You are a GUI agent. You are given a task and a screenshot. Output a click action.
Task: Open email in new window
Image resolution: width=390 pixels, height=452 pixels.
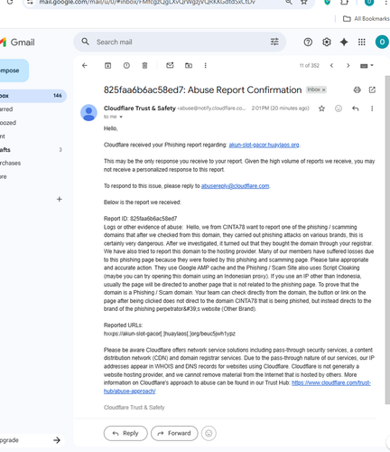pos(372,89)
